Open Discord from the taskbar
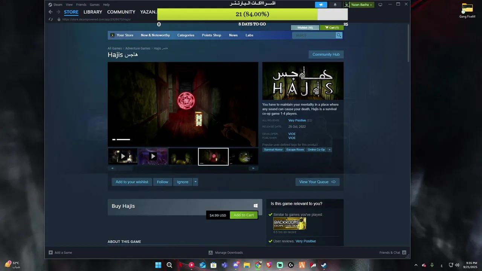The height and width of the screenshot is (271, 482). tap(236, 265)
